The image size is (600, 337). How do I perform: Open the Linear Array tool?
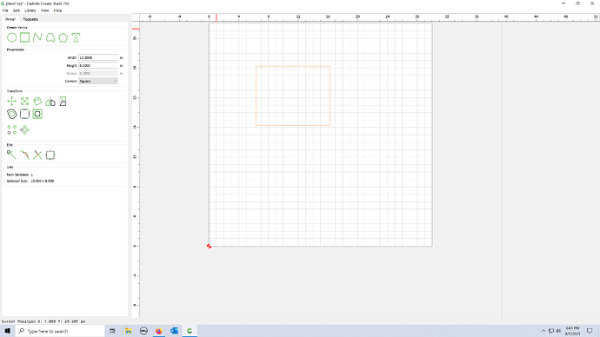12,130
